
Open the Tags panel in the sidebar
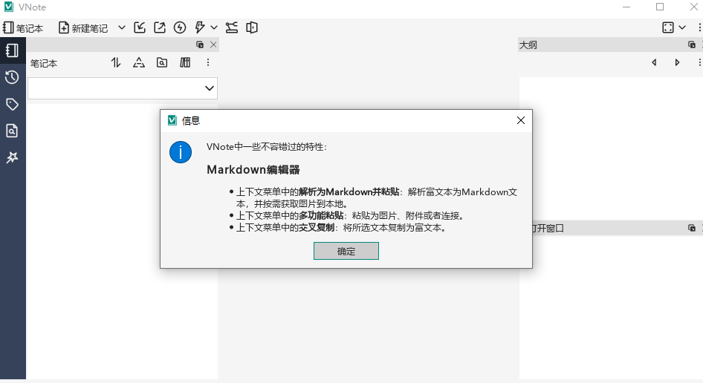(x=12, y=104)
